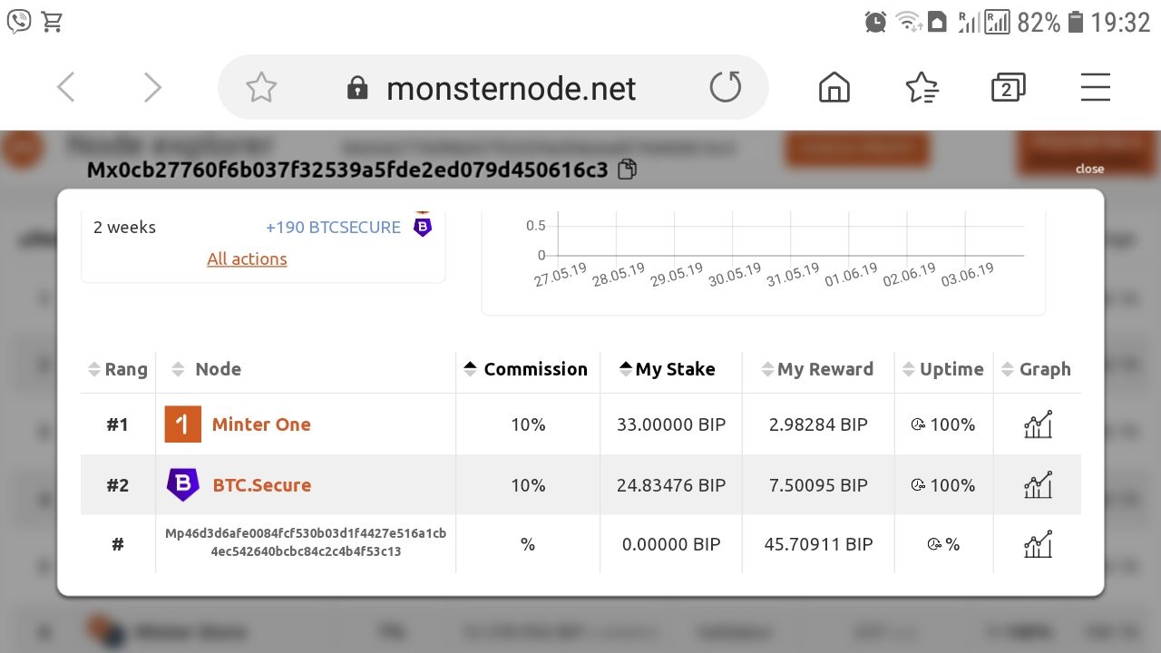Tap the 19:32 clock in status bar
The width and height of the screenshot is (1161, 653).
(1120, 22)
